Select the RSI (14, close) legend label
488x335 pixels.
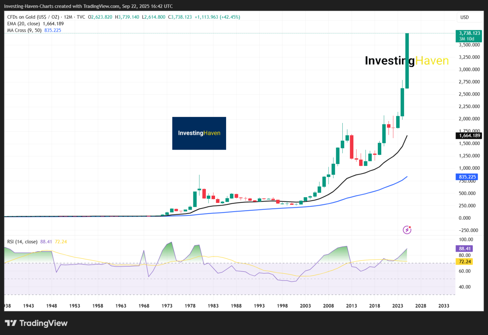click(x=22, y=242)
